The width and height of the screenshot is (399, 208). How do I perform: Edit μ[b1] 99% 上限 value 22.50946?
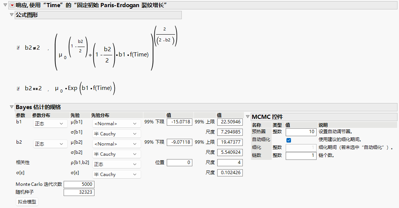(x=230, y=122)
